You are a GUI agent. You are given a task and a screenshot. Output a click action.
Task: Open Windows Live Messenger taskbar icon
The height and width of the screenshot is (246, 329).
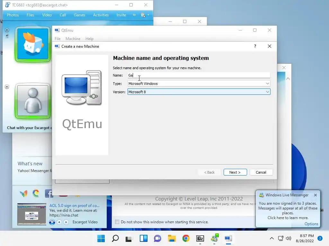[214, 238]
